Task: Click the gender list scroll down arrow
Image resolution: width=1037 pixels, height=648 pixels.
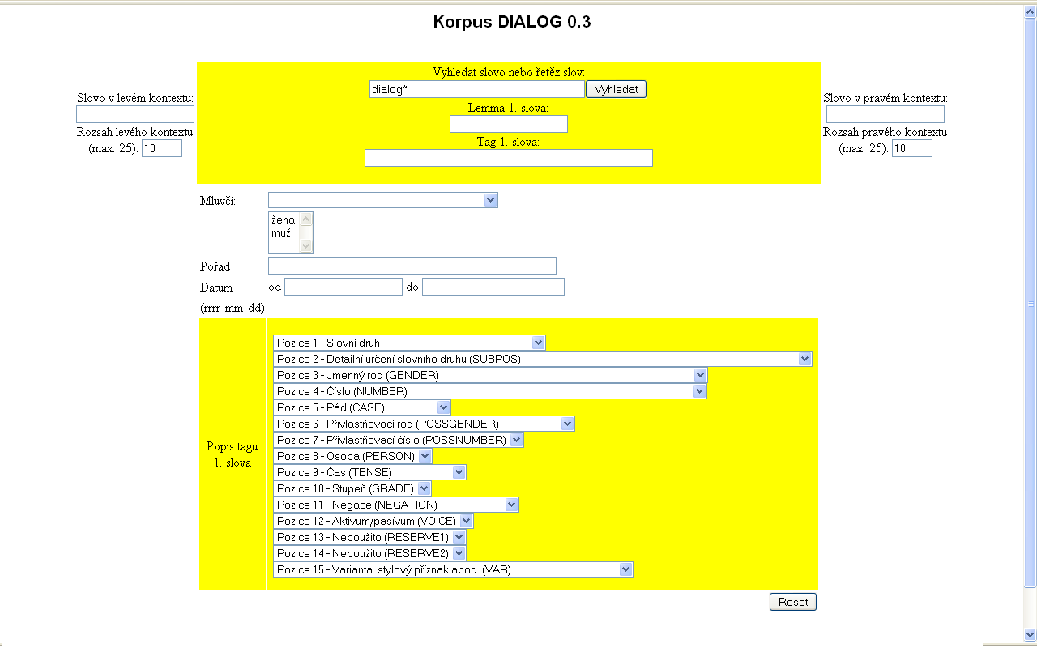Action: (305, 245)
